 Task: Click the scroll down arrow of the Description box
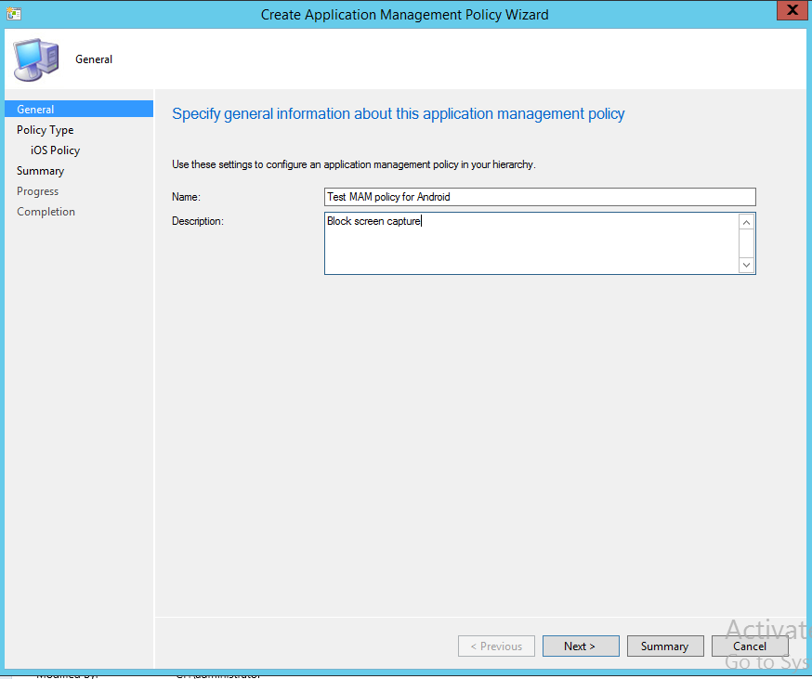point(746,265)
